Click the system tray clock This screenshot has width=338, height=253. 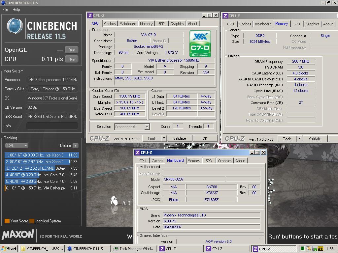click(x=330, y=249)
